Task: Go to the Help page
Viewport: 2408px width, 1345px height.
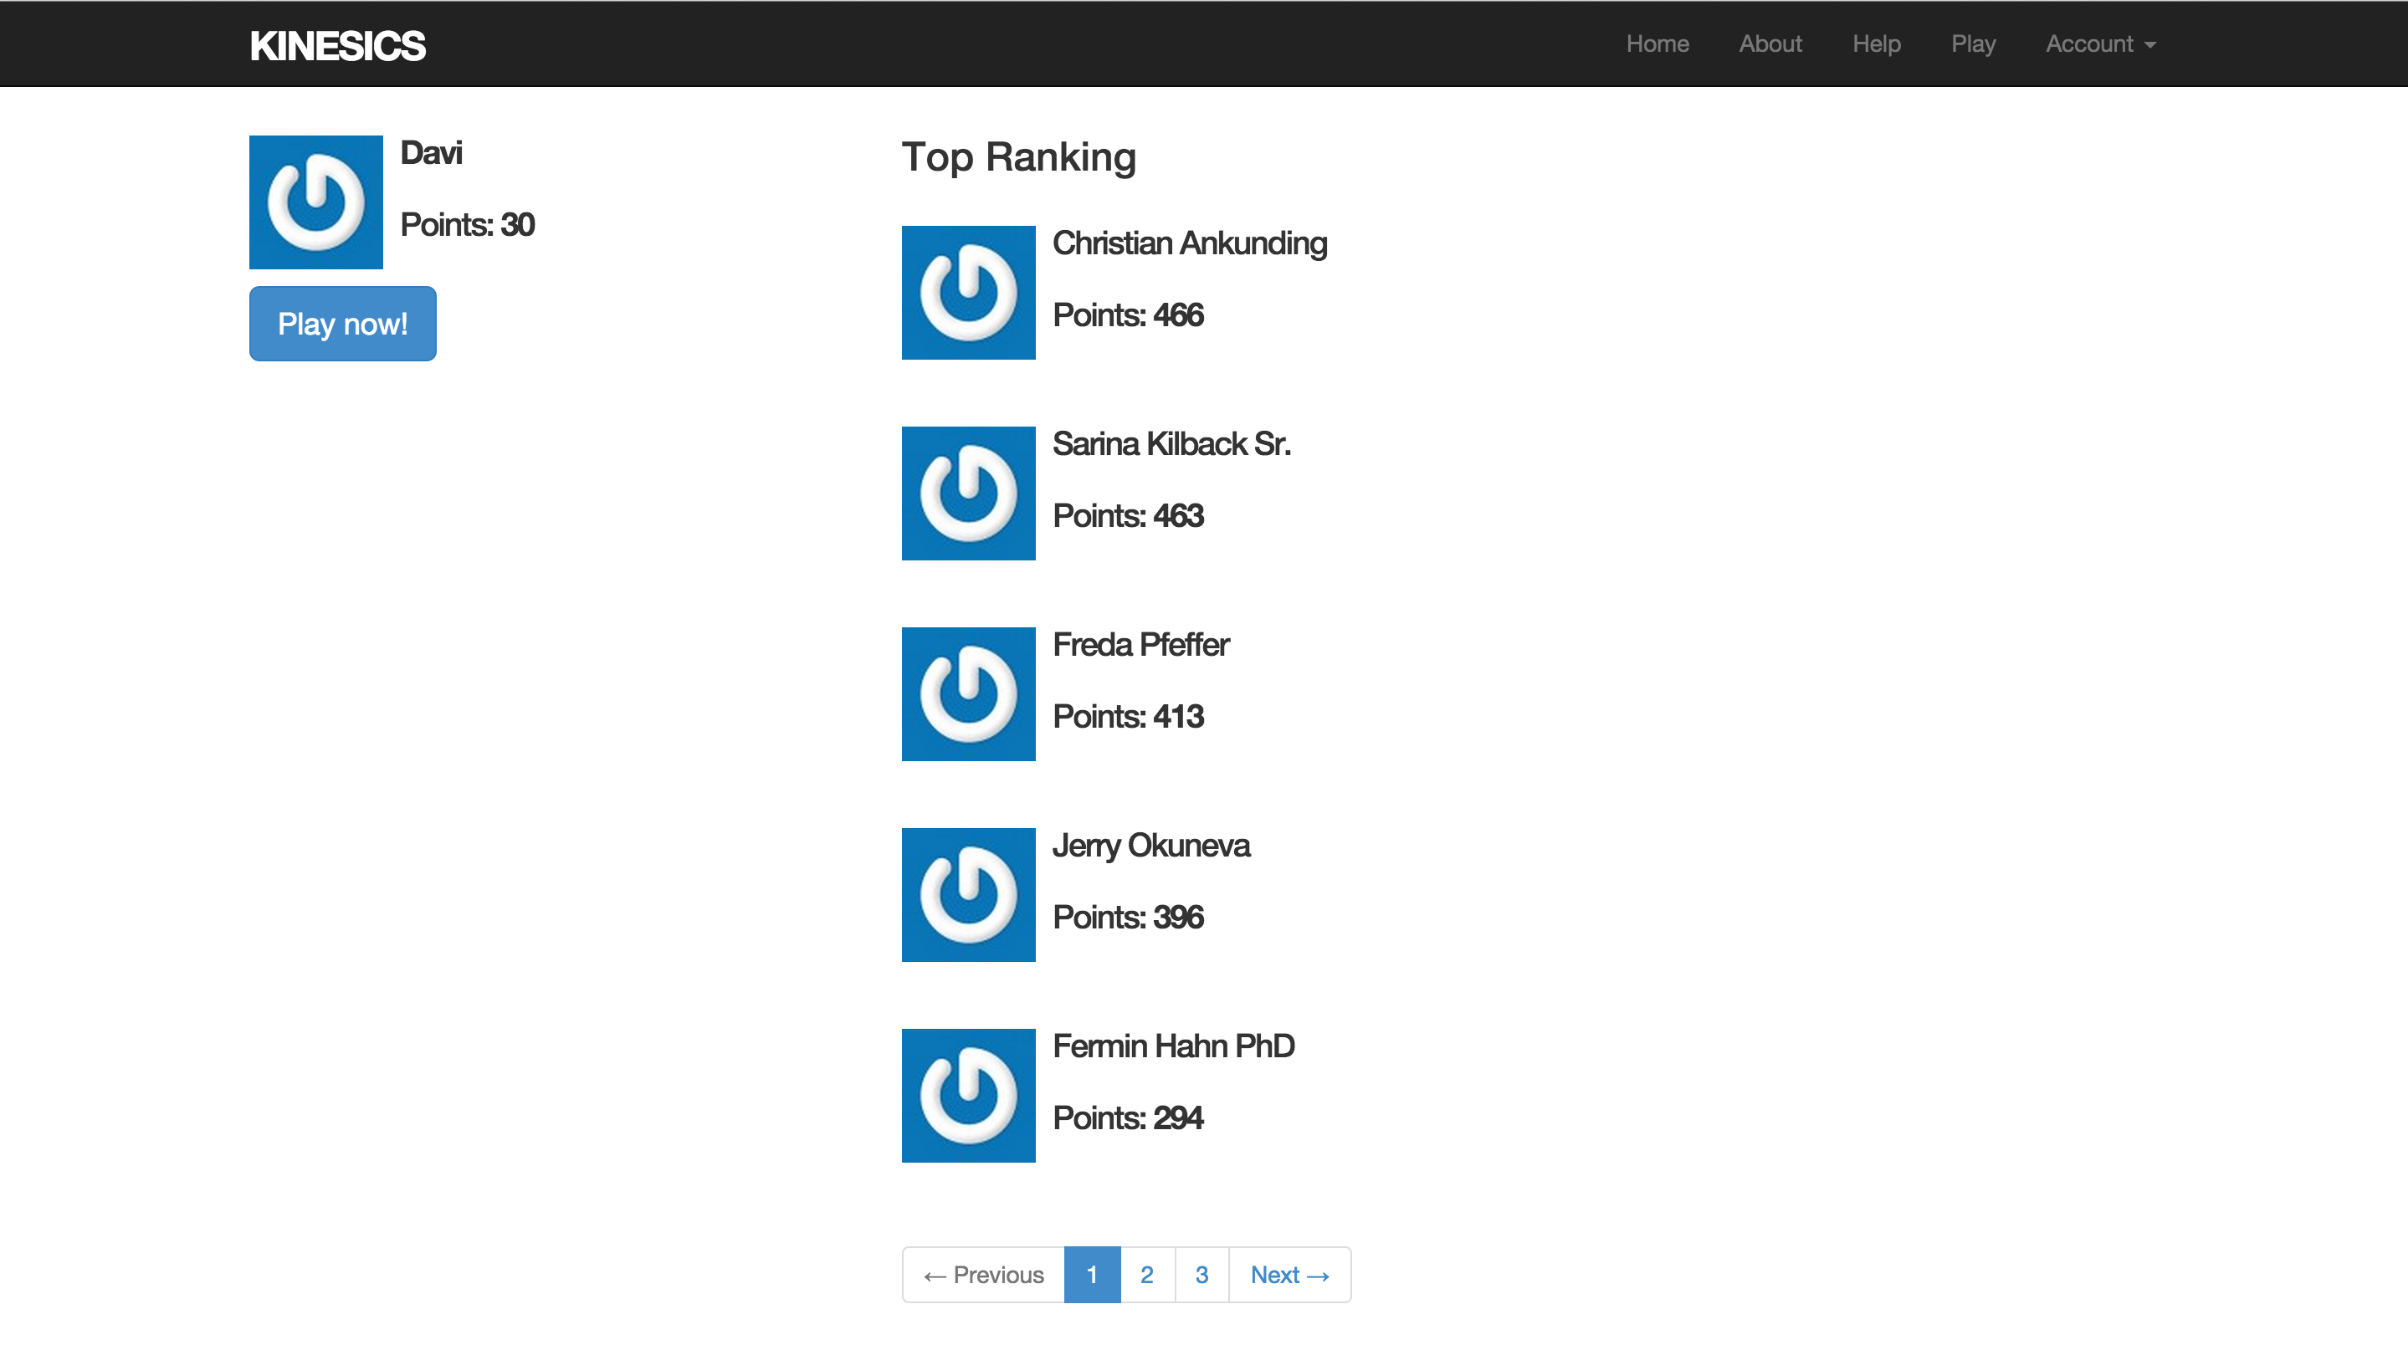Action: click(x=1876, y=44)
